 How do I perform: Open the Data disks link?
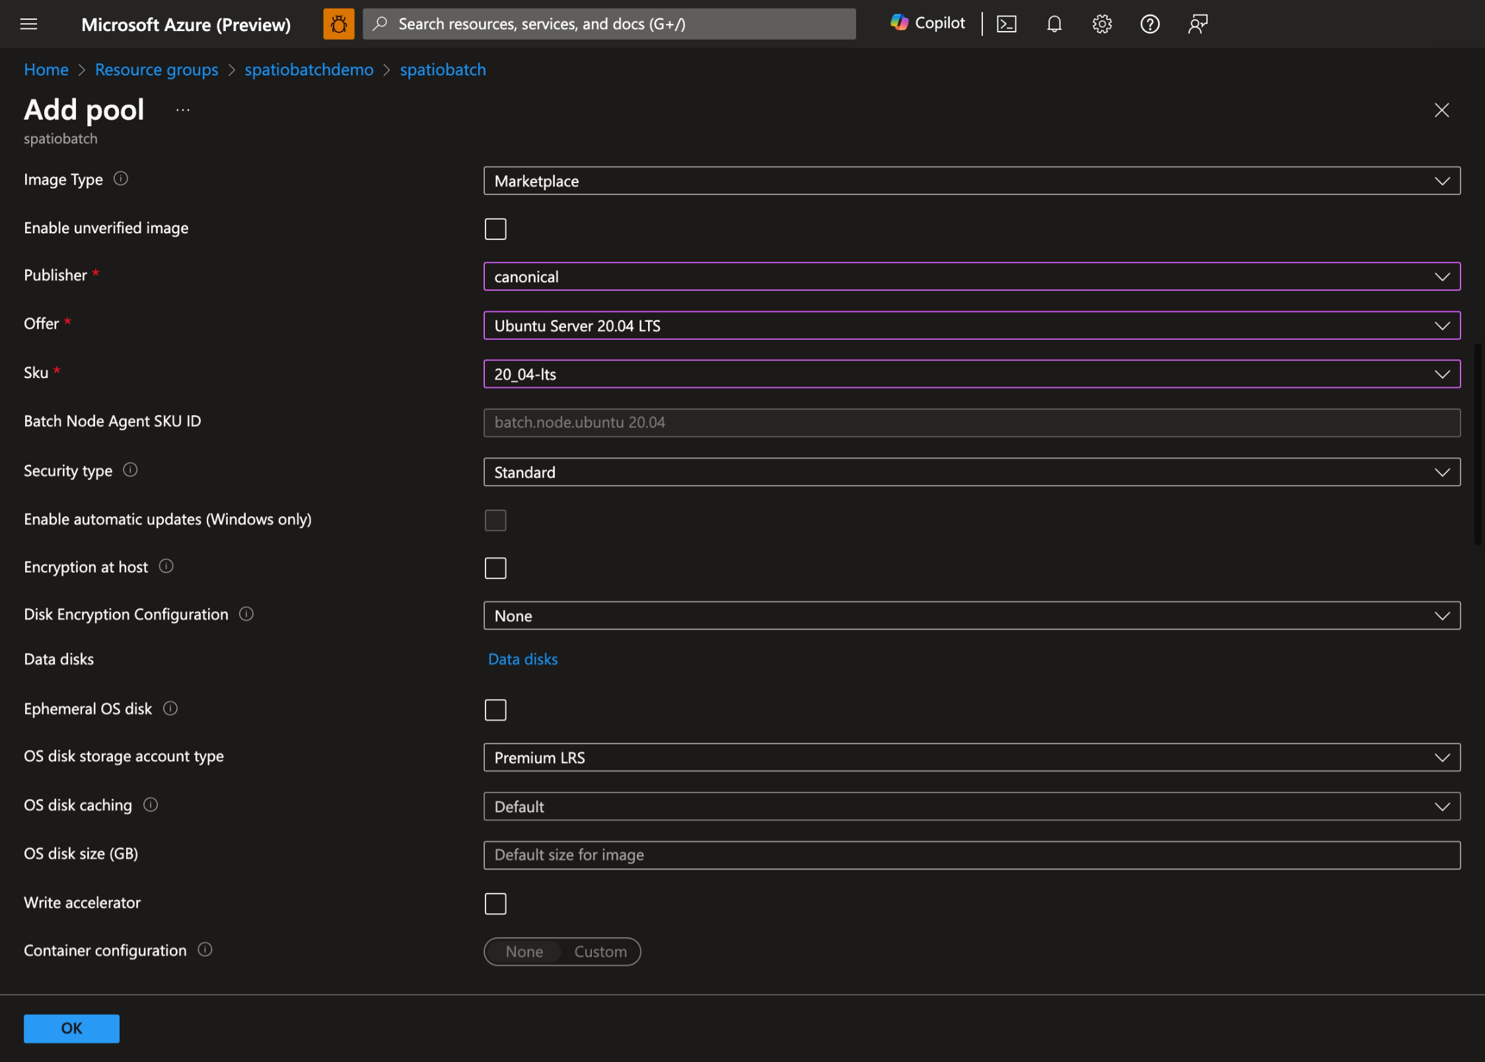tap(523, 660)
